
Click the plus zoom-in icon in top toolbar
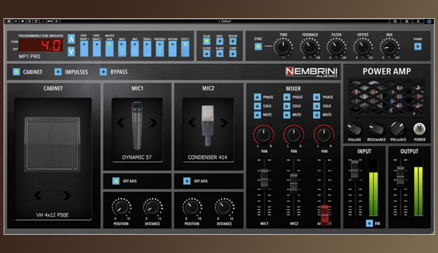click(23, 21)
